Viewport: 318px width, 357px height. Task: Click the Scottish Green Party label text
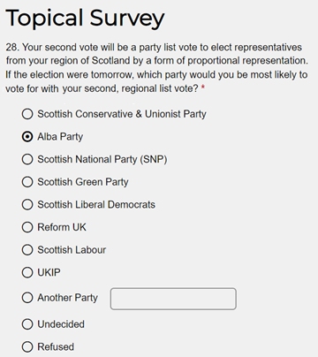(x=83, y=182)
